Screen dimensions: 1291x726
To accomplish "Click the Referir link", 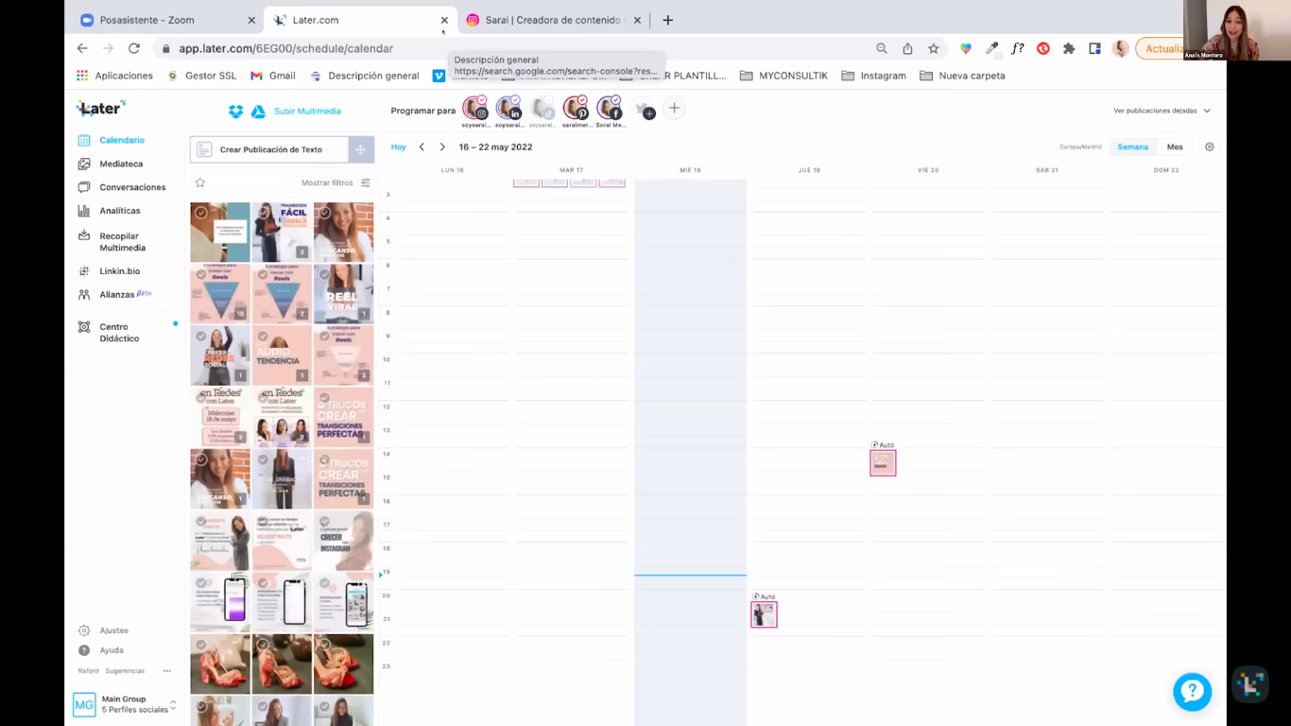I will (88, 671).
